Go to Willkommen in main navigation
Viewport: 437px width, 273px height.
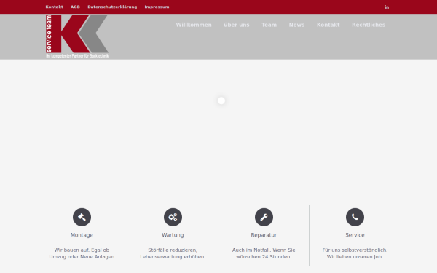pos(194,25)
